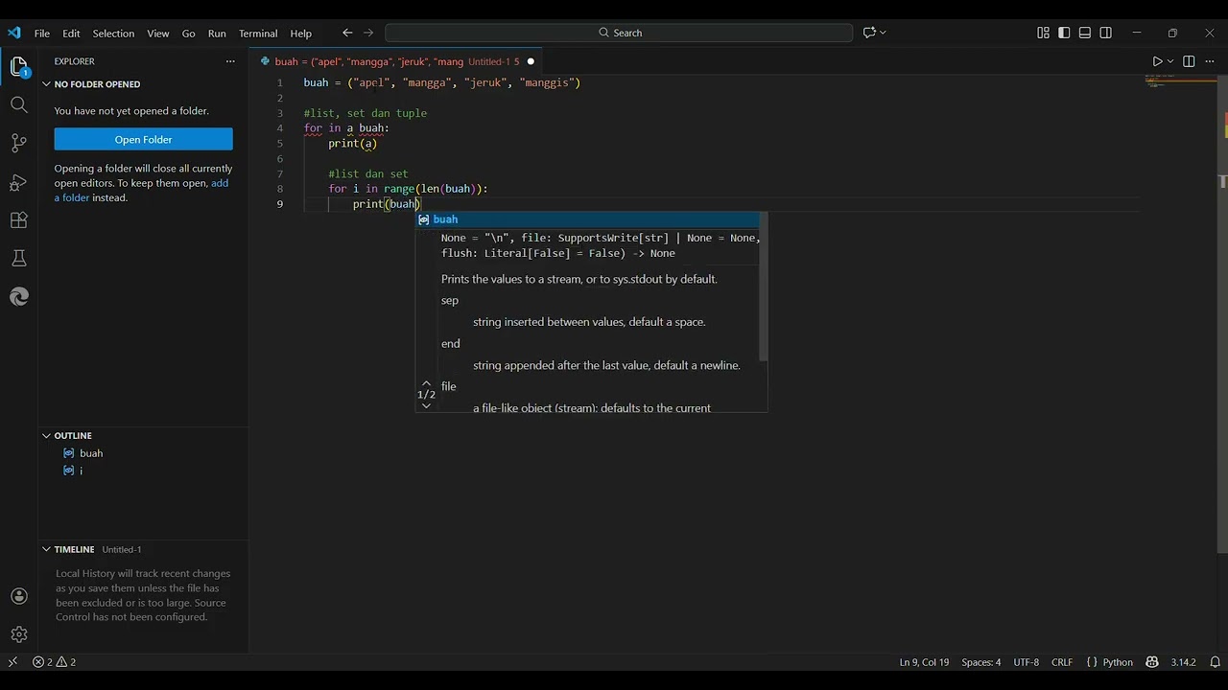This screenshot has height=690, width=1228.
Task: Open the Copilot chat dropdown arrow
Action: (x=883, y=33)
